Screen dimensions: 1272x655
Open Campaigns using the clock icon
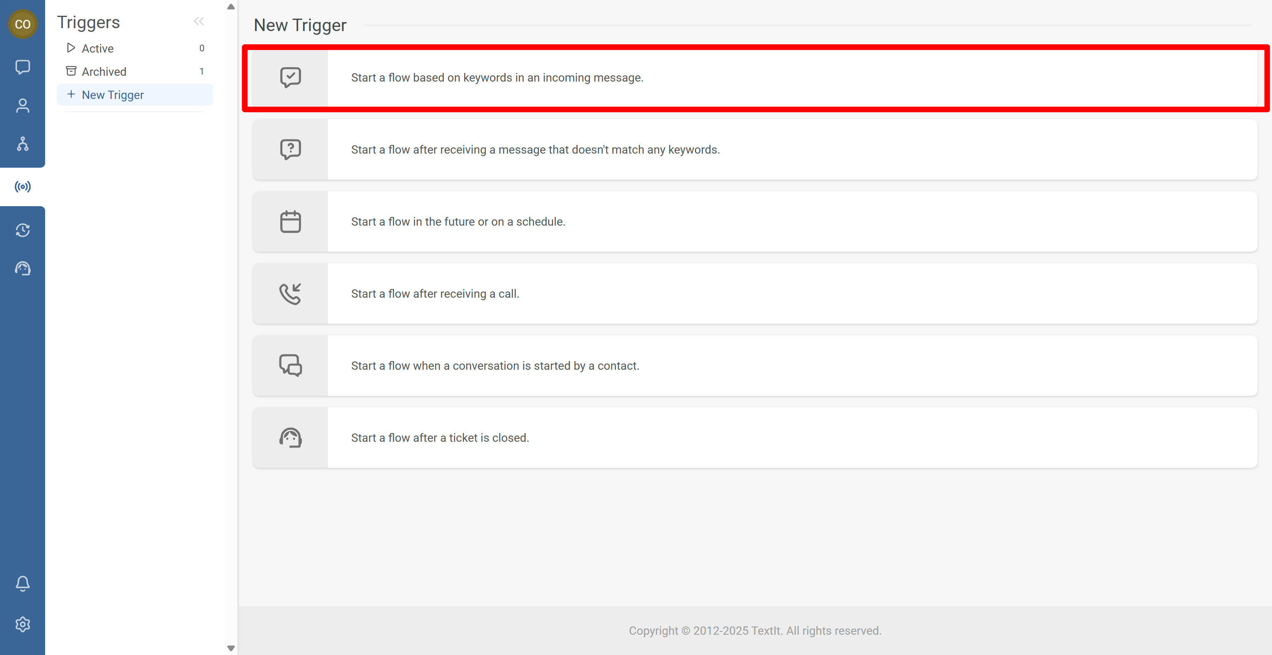click(22, 230)
